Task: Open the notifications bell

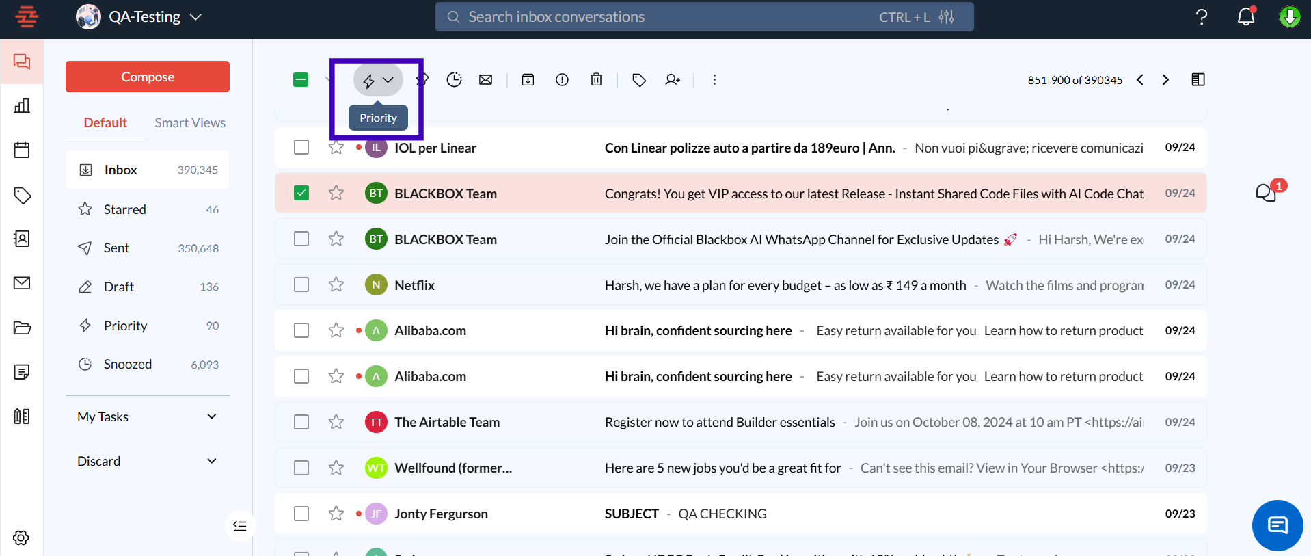Action: 1245,16
